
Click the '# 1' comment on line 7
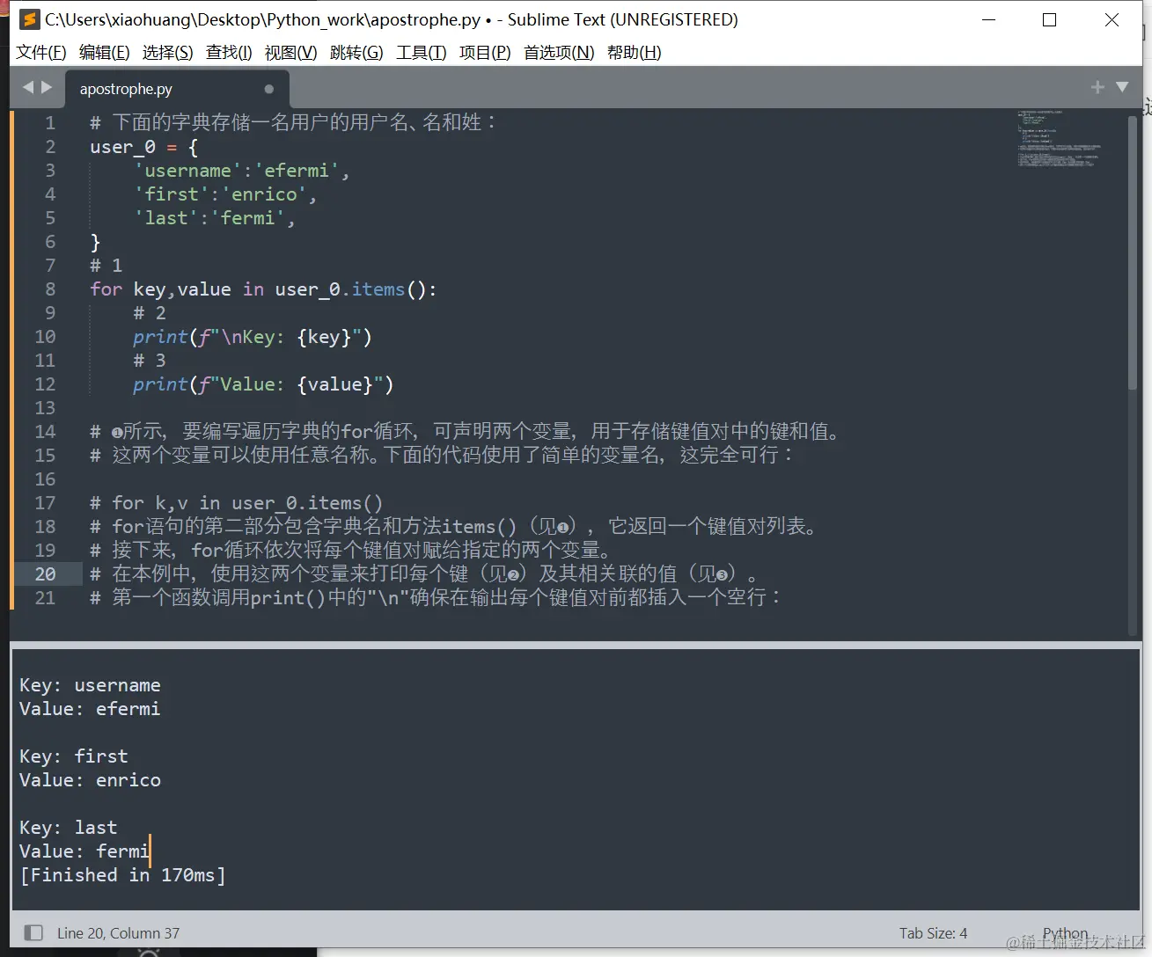pos(106,266)
